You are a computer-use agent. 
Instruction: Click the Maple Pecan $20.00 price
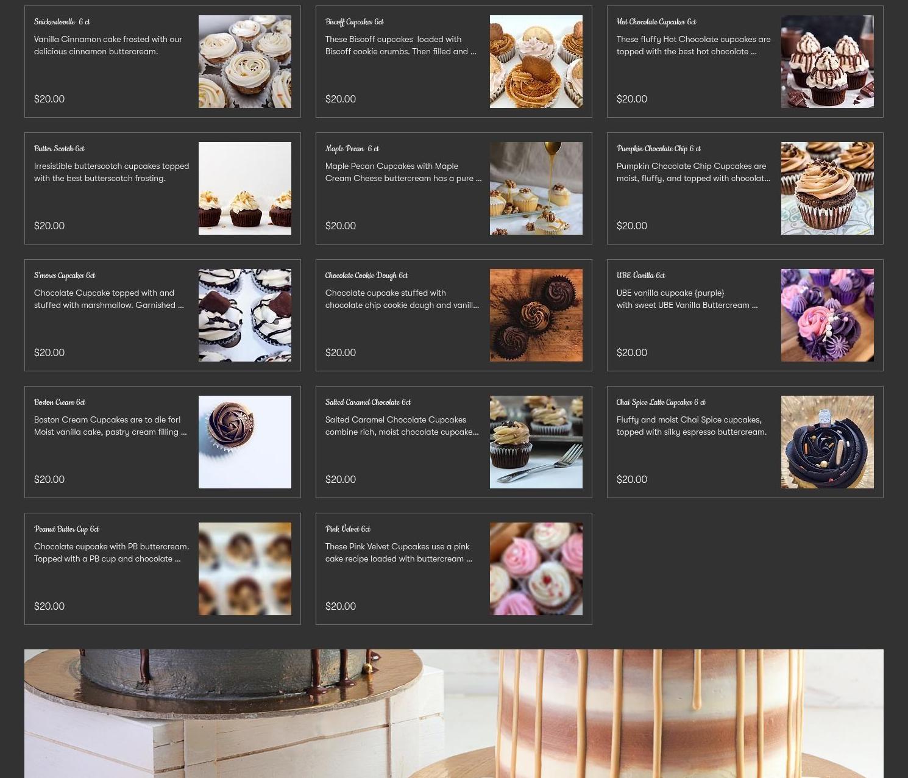pyautogui.click(x=341, y=226)
